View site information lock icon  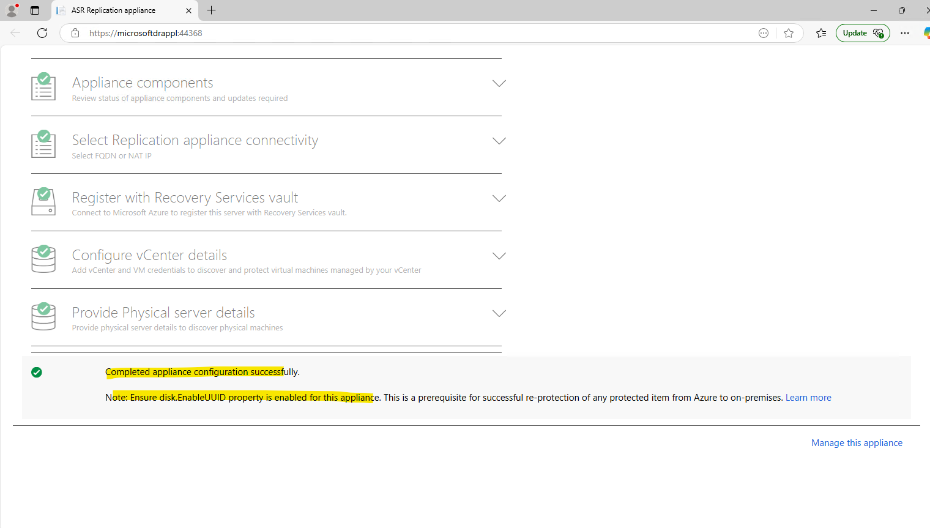click(75, 33)
